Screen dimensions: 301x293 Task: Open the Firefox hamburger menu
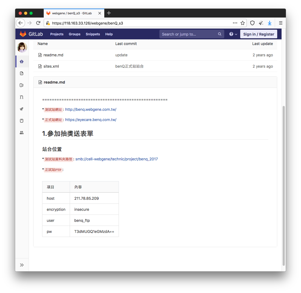281,23
